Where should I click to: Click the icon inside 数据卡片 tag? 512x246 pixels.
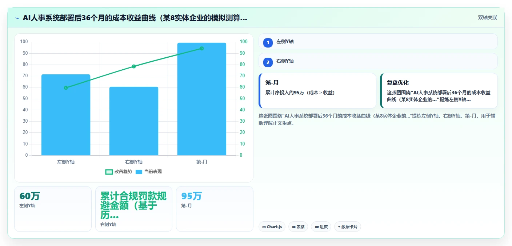pyautogui.click(x=339, y=227)
